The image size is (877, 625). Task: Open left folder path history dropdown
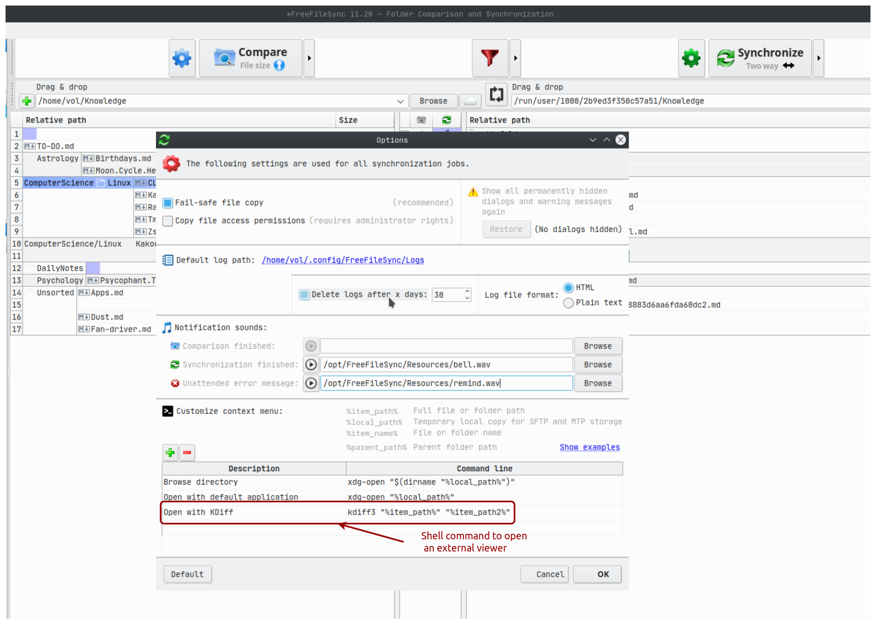(400, 101)
